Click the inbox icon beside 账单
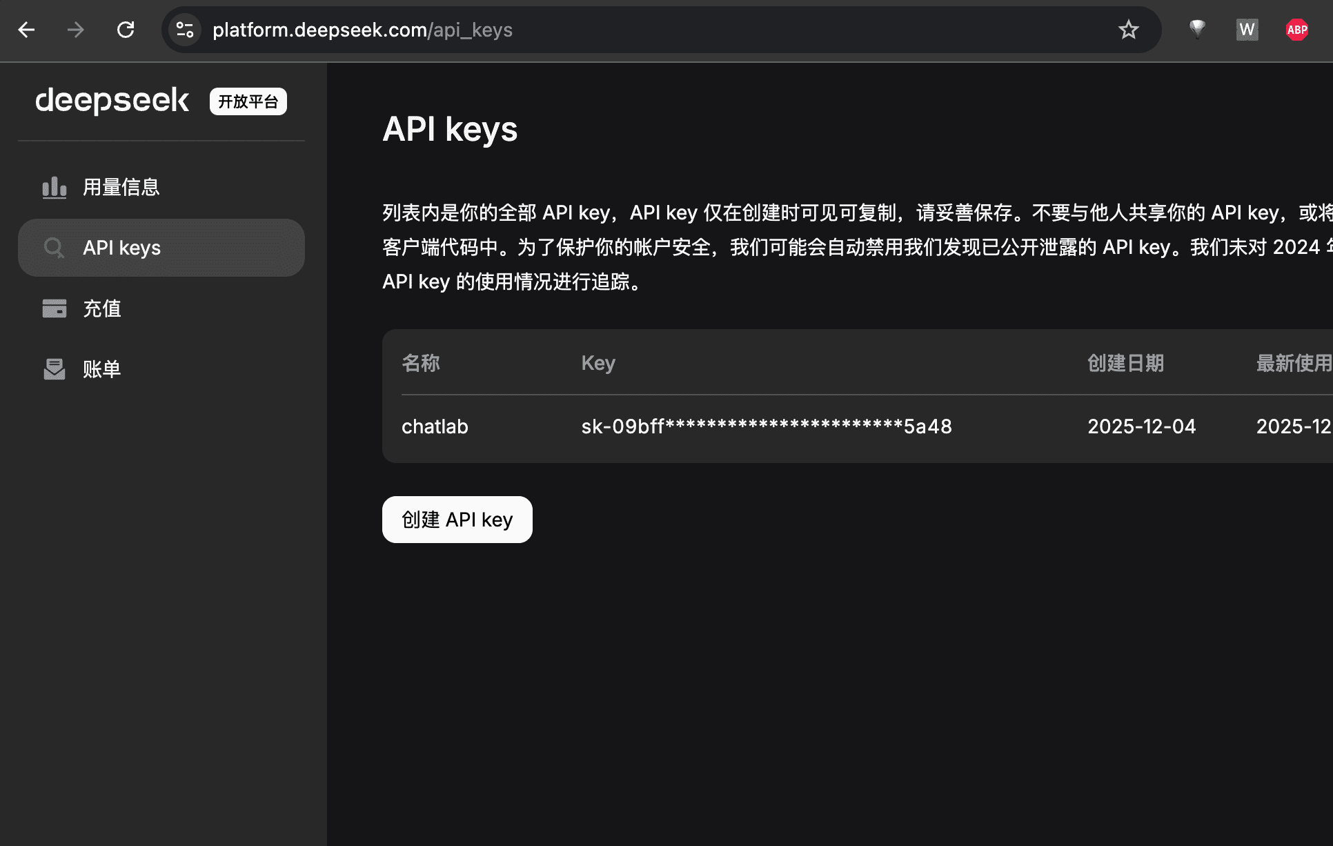This screenshot has height=846, width=1333. click(x=55, y=369)
